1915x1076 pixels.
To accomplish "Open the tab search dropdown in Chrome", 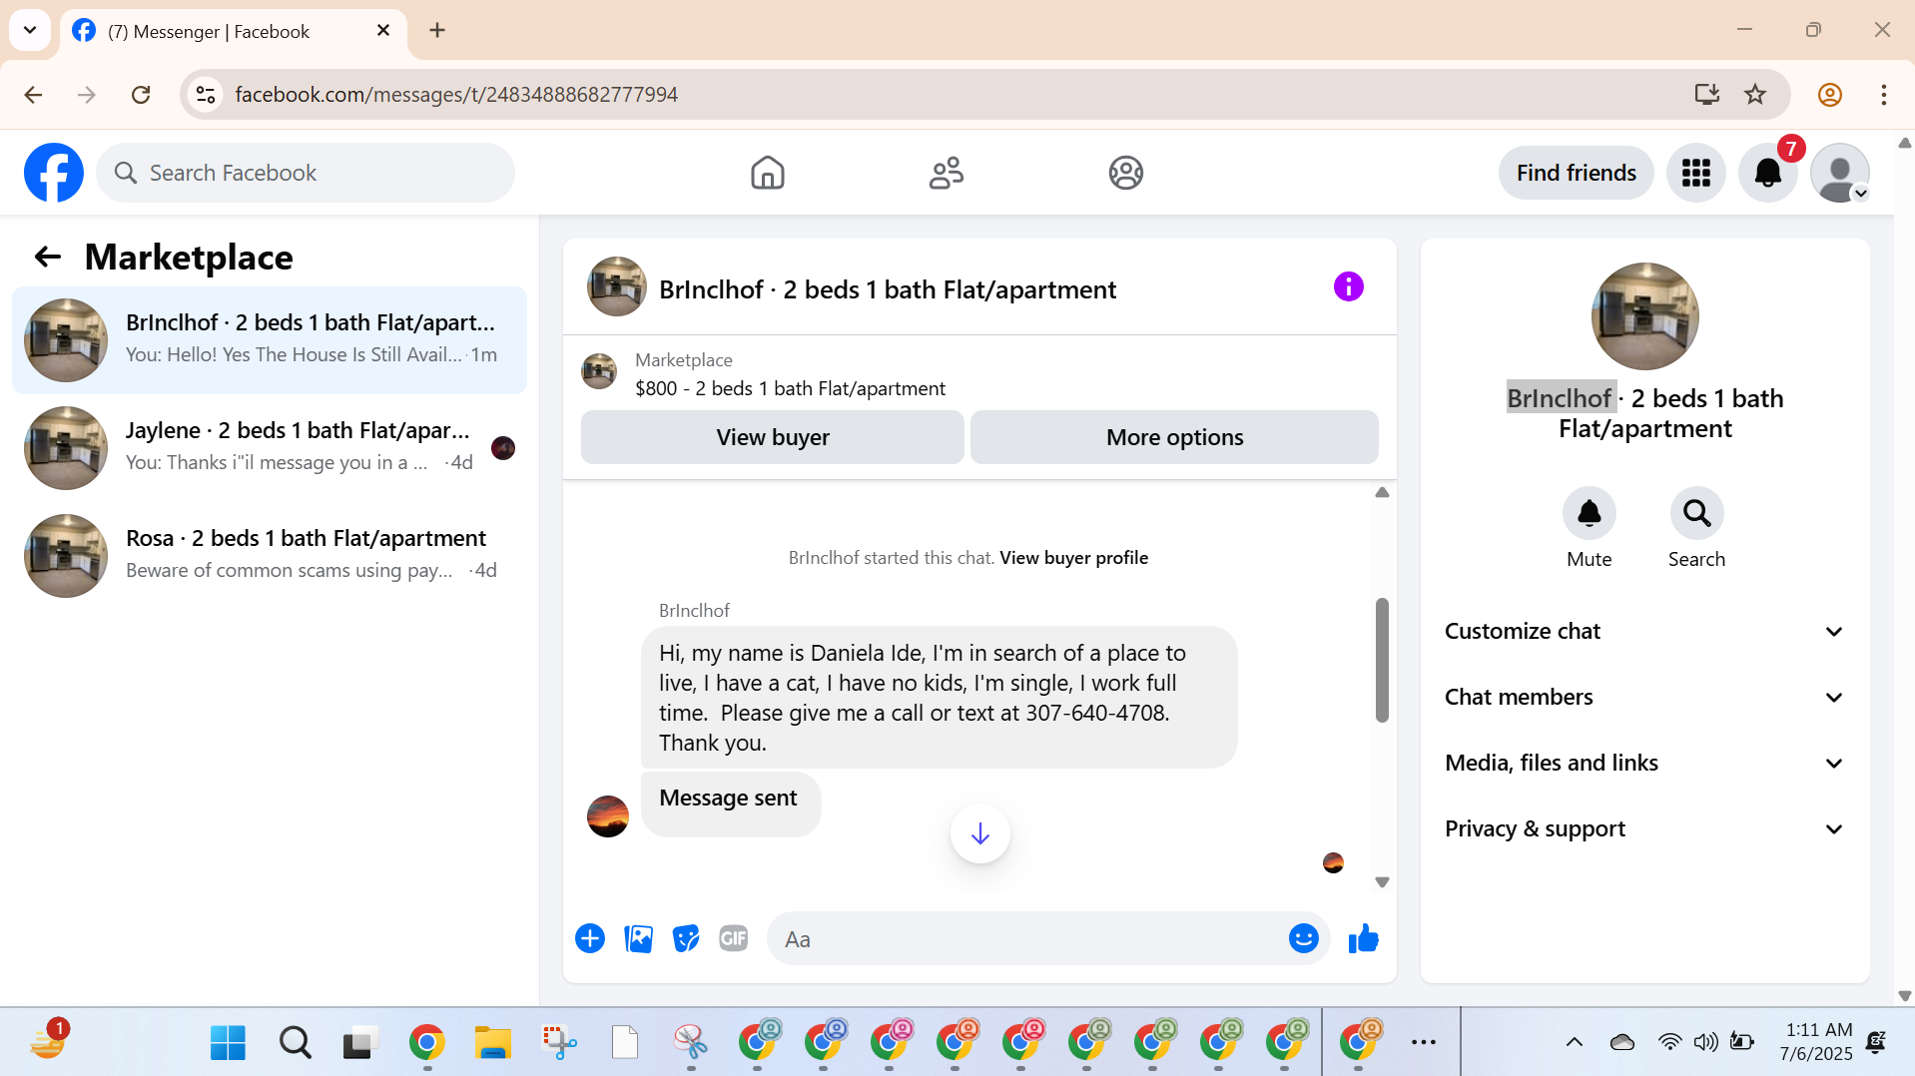I will (x=30, y=30).
